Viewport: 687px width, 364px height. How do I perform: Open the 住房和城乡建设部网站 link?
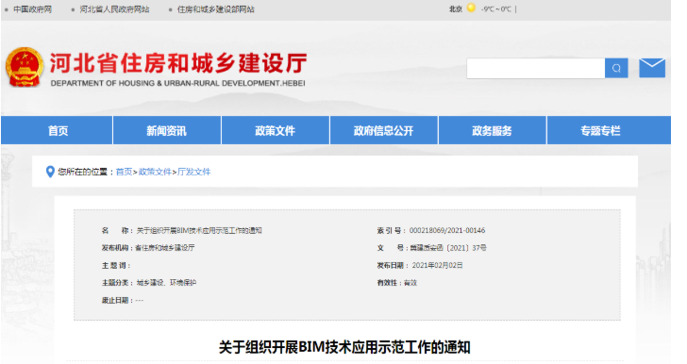215,9
